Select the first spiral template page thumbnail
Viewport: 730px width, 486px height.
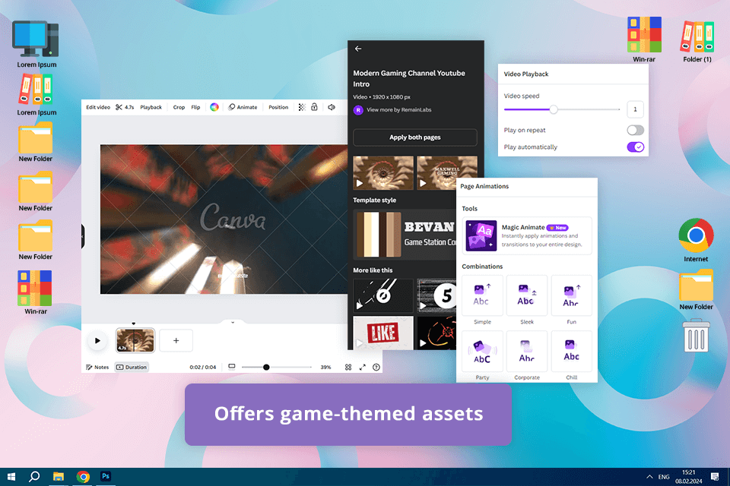pos(383,172)
